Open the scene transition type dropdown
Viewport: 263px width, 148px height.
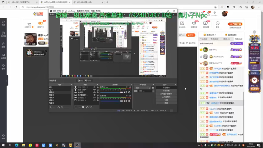click(143, 88)
